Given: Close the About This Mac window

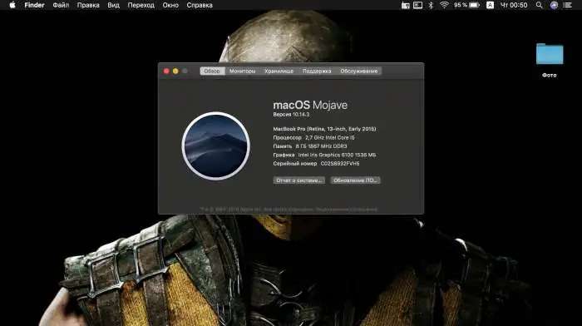Looking at the screenshot, I should click(x=166, y=71).
